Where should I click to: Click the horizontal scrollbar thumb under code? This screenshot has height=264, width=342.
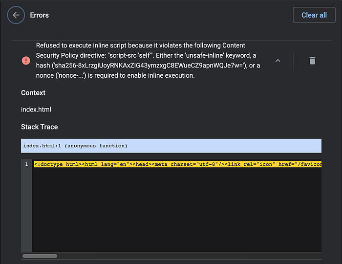[40, 256]
